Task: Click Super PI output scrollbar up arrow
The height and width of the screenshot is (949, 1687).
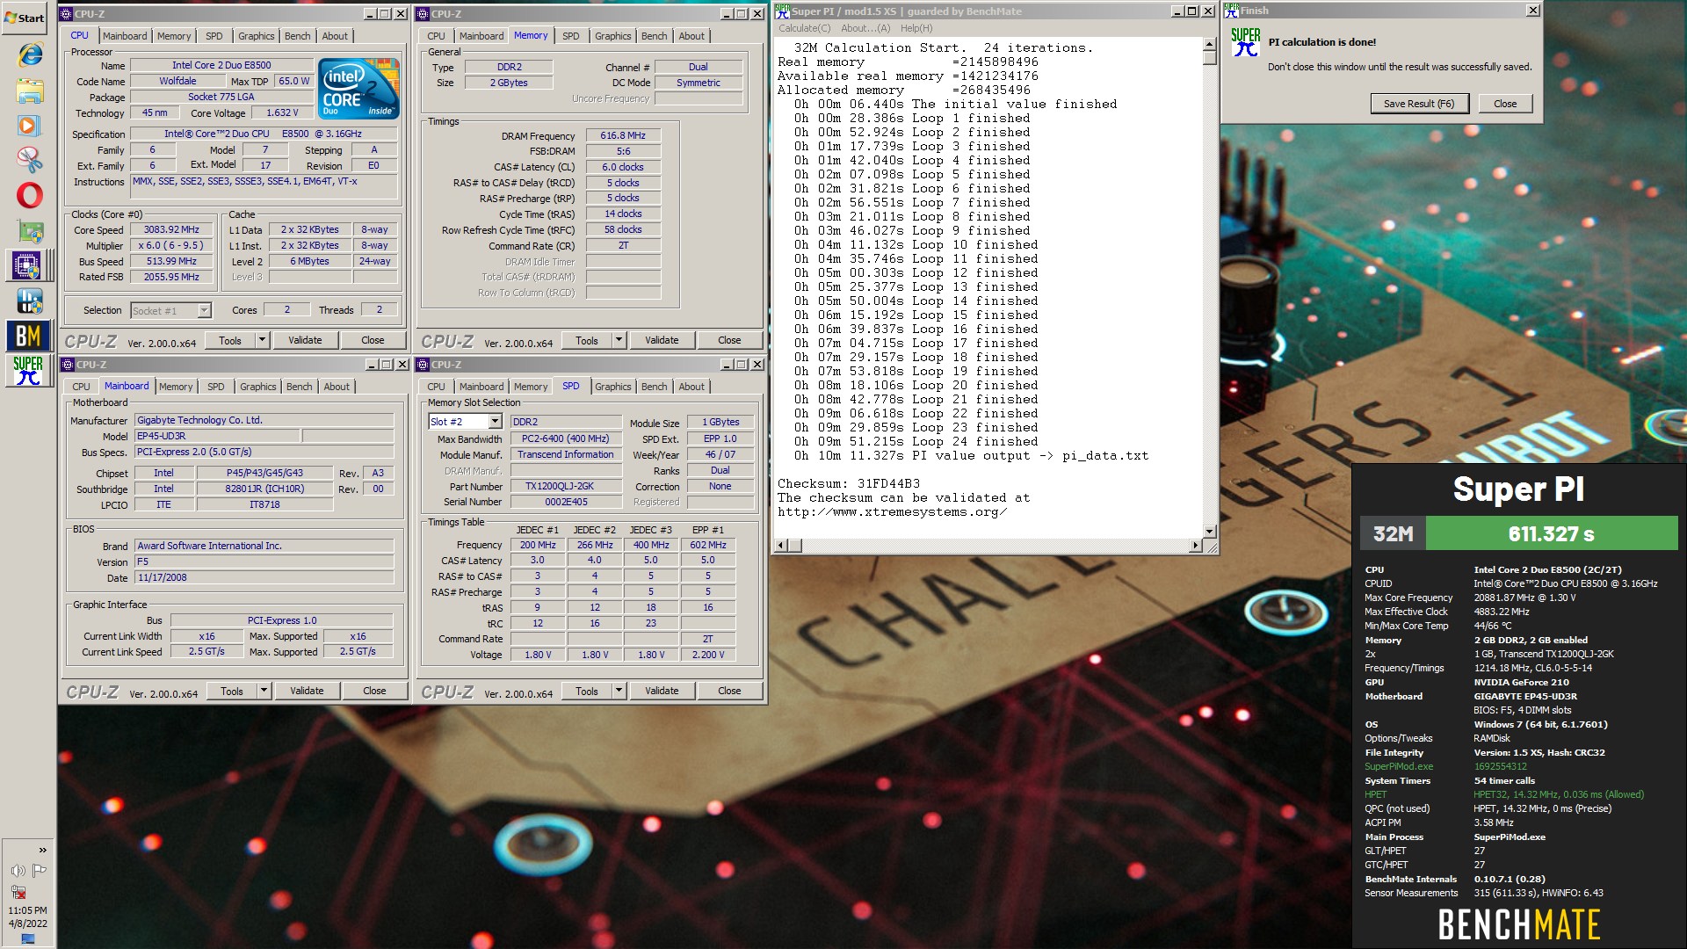Action: tap(1209, 44)
